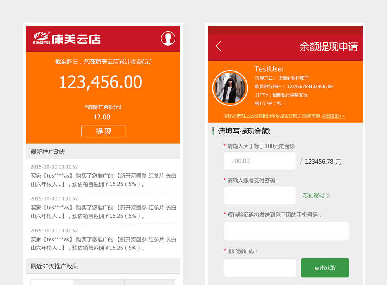Go back using the left arrow icon

point(219,46)
